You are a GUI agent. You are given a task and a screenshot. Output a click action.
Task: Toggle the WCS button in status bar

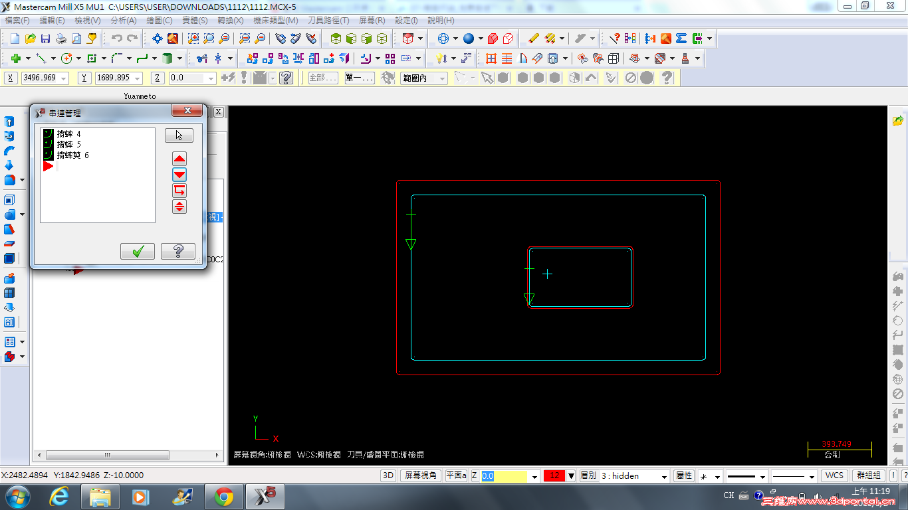pyautogui.click(x=834, y=475)
